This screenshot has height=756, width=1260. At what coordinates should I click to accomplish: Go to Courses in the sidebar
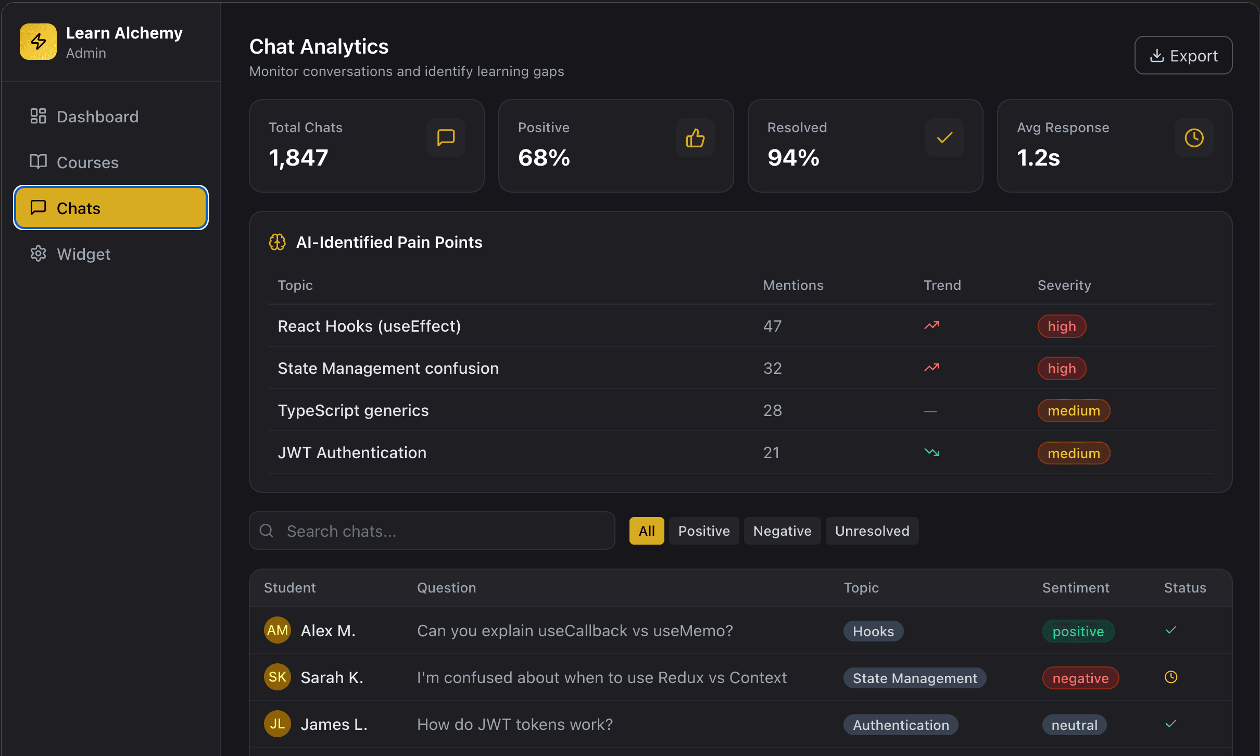(87, 162)
